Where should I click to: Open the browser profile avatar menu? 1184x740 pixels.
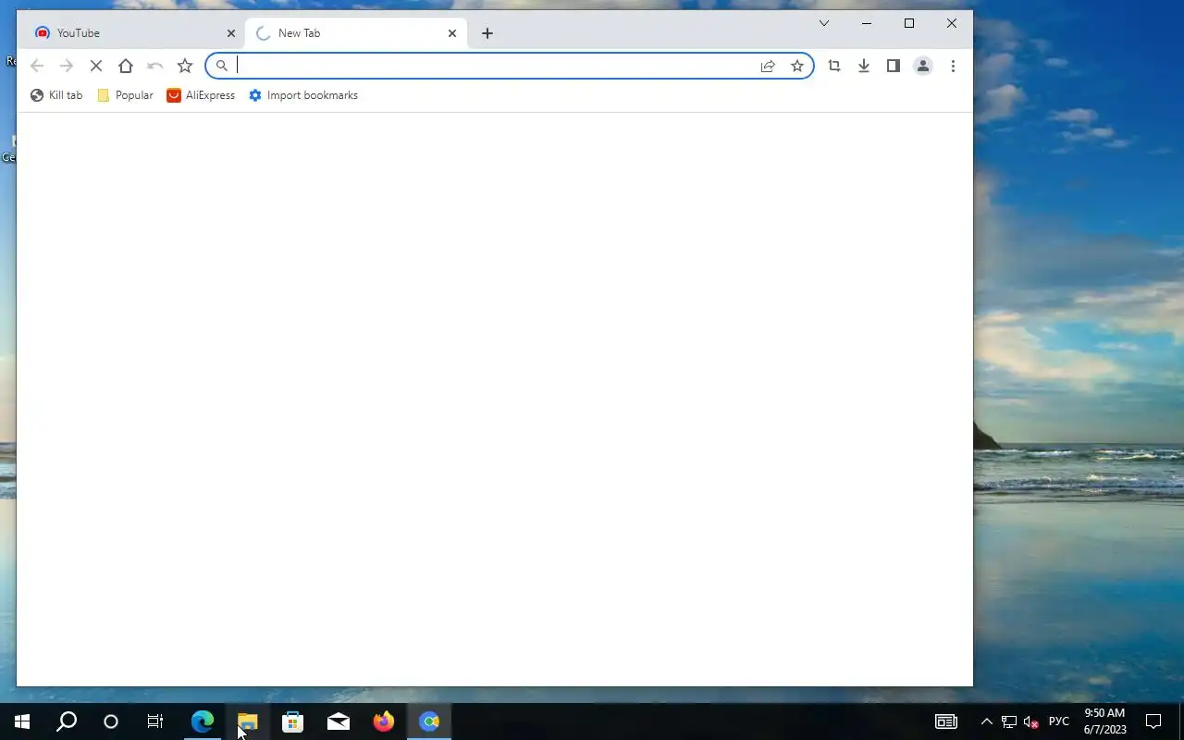[923, 66]
